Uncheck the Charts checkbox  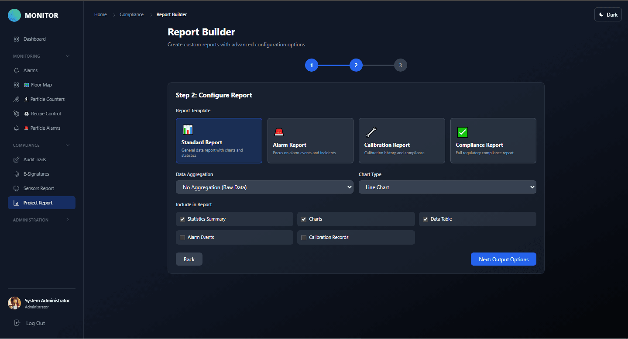tap(304, 219)
